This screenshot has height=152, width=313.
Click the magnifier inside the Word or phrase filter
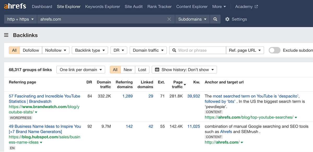[174, 50]
